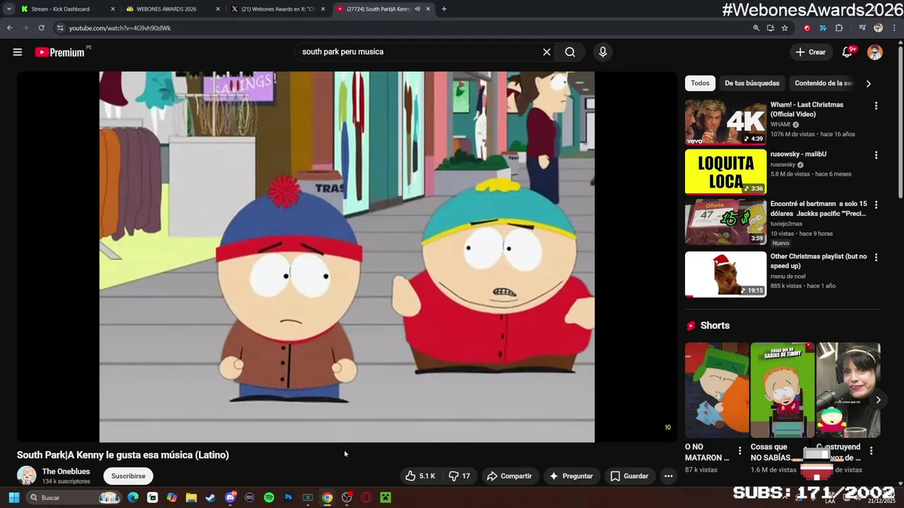Reload the YouTube page

42,28
